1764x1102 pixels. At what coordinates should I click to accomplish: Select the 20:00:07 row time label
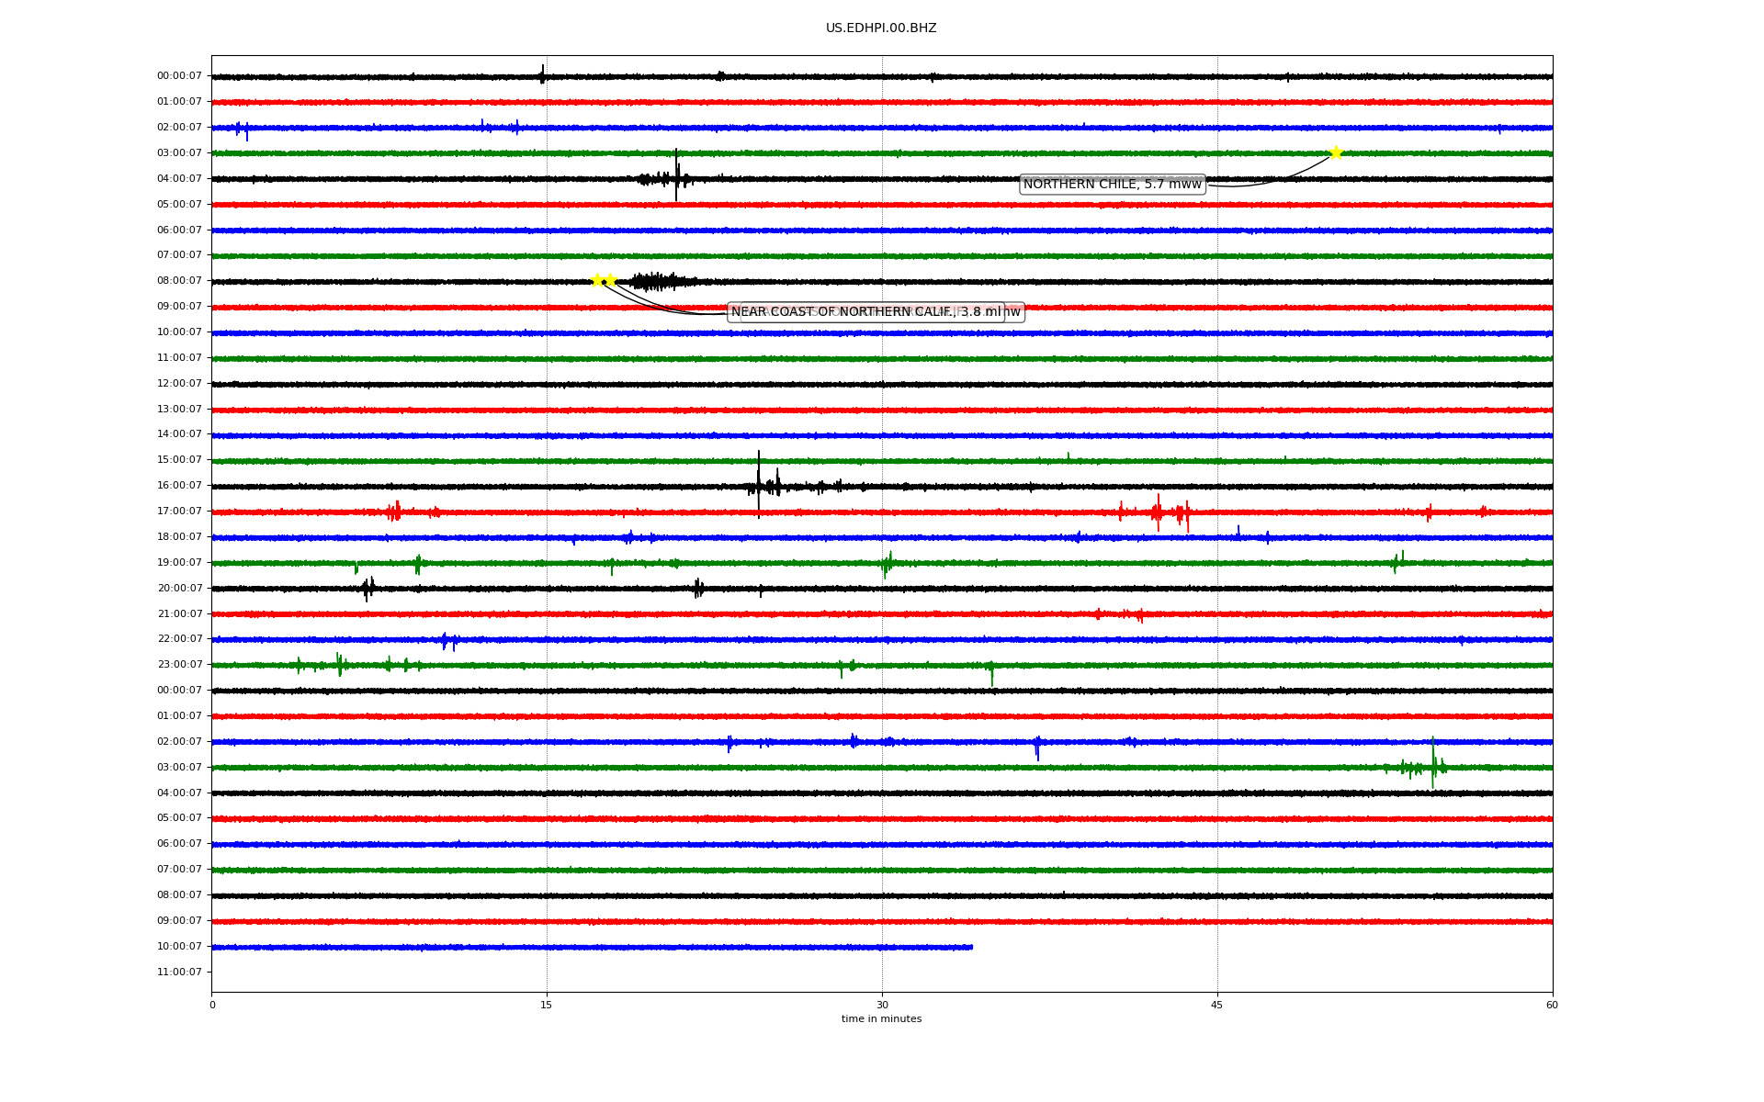tap(179, 589)
